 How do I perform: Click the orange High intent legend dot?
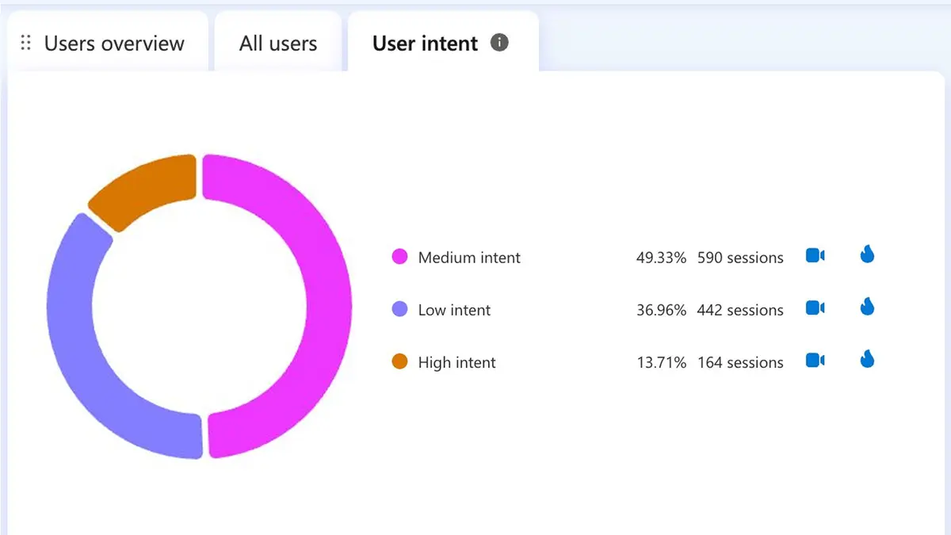[x=400, y=362]
